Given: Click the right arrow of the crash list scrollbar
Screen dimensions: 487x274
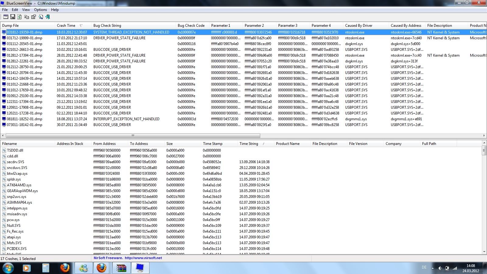Looking at the screenshot, I should tap(484, 135).
